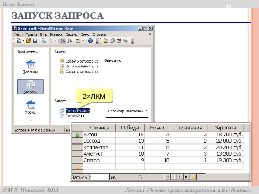259x194 pixels.
Task: Select the Запросы section icon
Action: coord(30,87)
